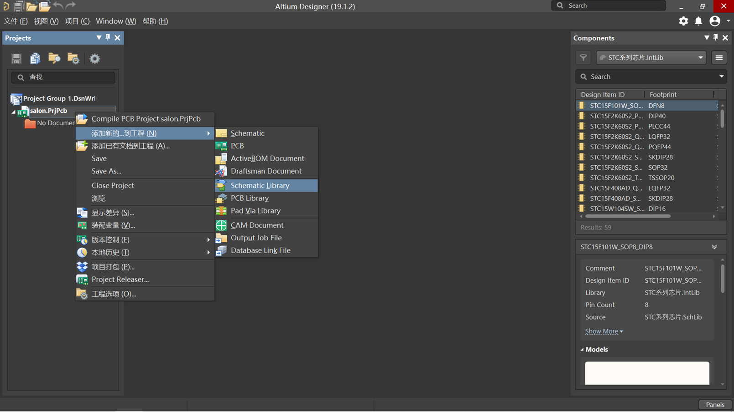The height and width of the screenshot is (412, 734).
Task: Select Output Job File entry
Action: [x=266, y=238]
